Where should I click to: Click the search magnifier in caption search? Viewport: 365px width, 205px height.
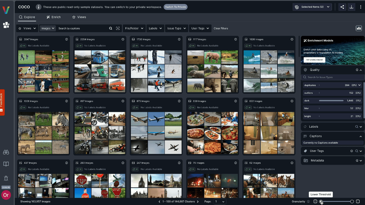click(111, 28)
